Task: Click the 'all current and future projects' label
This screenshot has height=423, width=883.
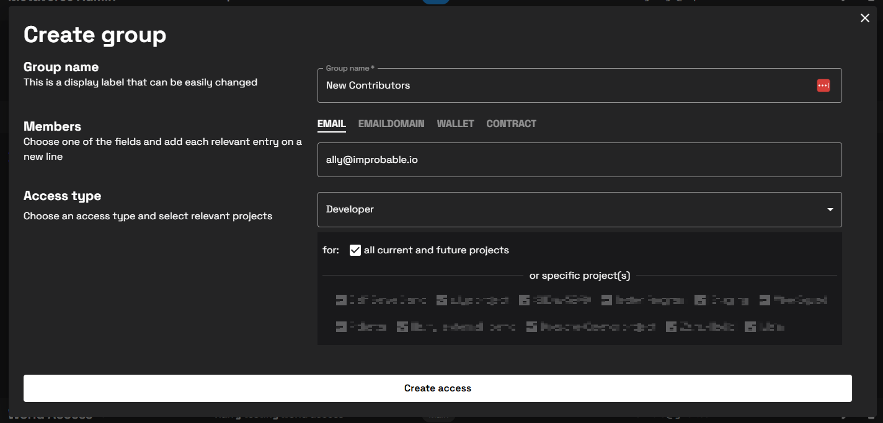Action: [x=436, y=250]
